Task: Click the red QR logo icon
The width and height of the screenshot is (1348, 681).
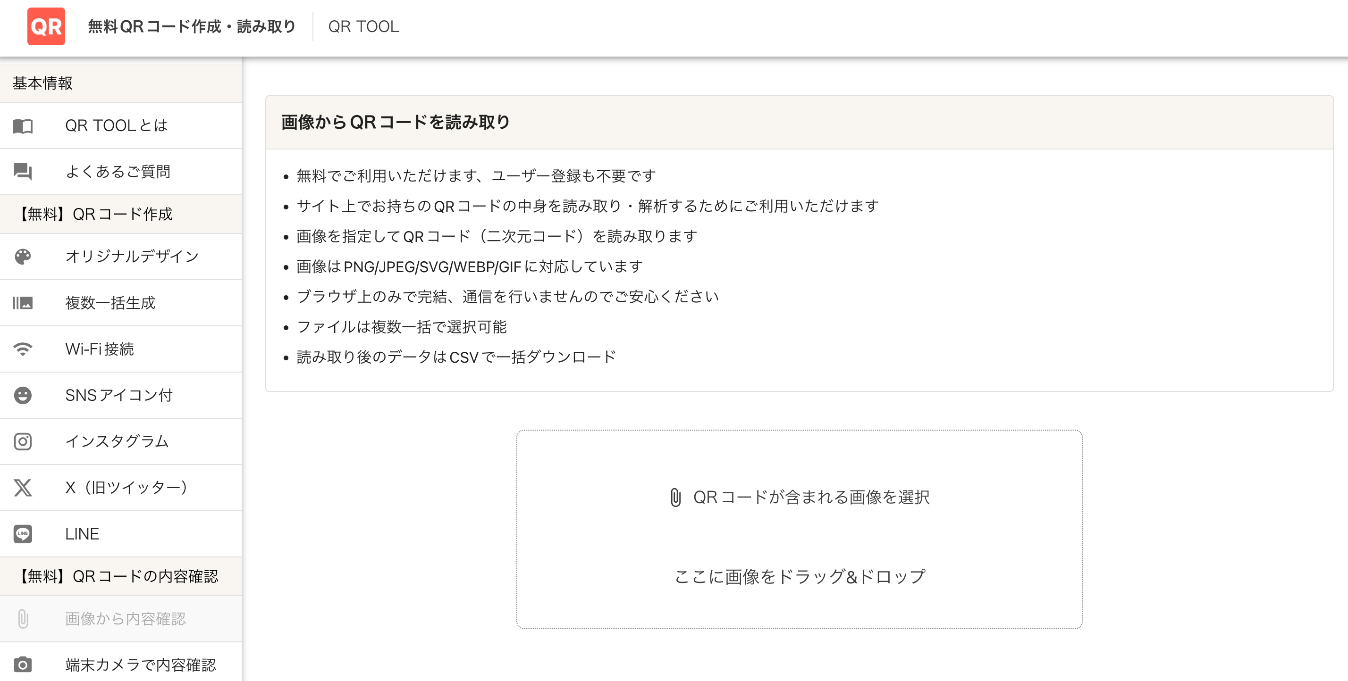Action: pyautogui.click(x=46, y=26)
